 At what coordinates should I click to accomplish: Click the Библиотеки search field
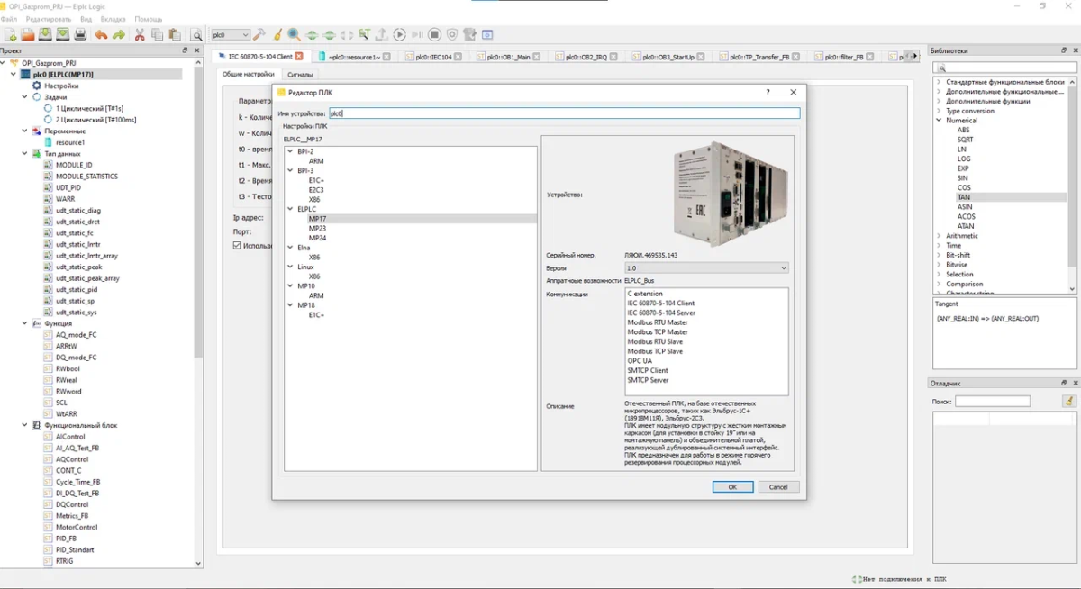(x=1005, y=68)
